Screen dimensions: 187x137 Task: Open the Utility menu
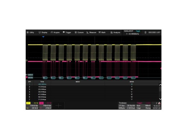[x=30, y=32]
